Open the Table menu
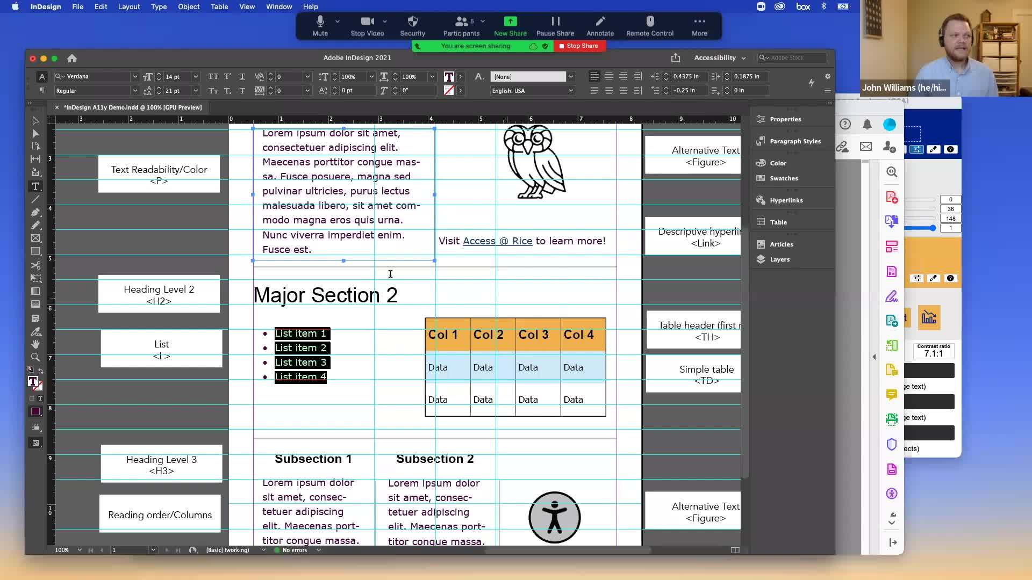Image resolution: width=1032 pixels, height=580 pixels. pyautogui.click(x=219, y=6)
